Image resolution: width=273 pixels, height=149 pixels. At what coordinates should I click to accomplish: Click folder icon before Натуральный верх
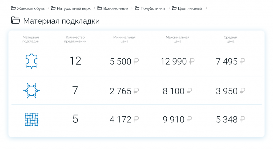pos(53,8)
